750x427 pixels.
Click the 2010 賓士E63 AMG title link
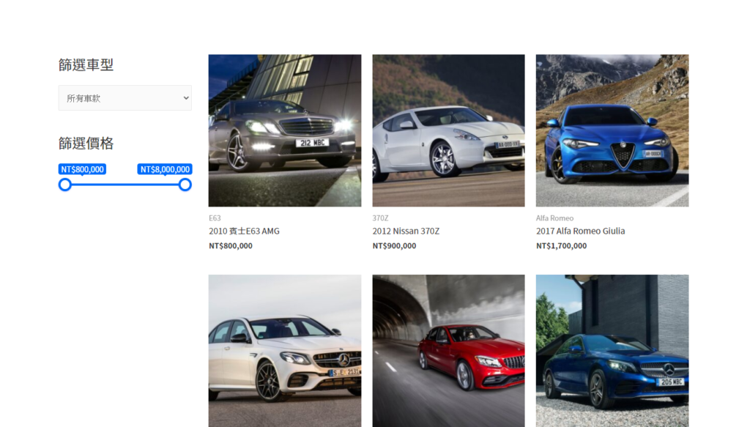pyautogui.click(x=244, y=231)
